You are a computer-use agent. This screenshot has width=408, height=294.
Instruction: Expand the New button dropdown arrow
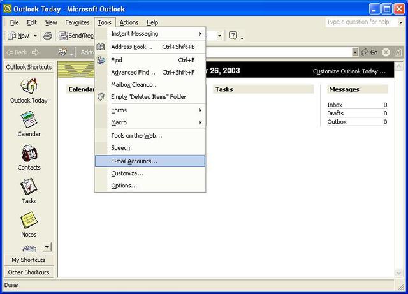pos(35,36)
